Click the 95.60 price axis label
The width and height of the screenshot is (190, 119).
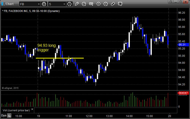point(182,34)
